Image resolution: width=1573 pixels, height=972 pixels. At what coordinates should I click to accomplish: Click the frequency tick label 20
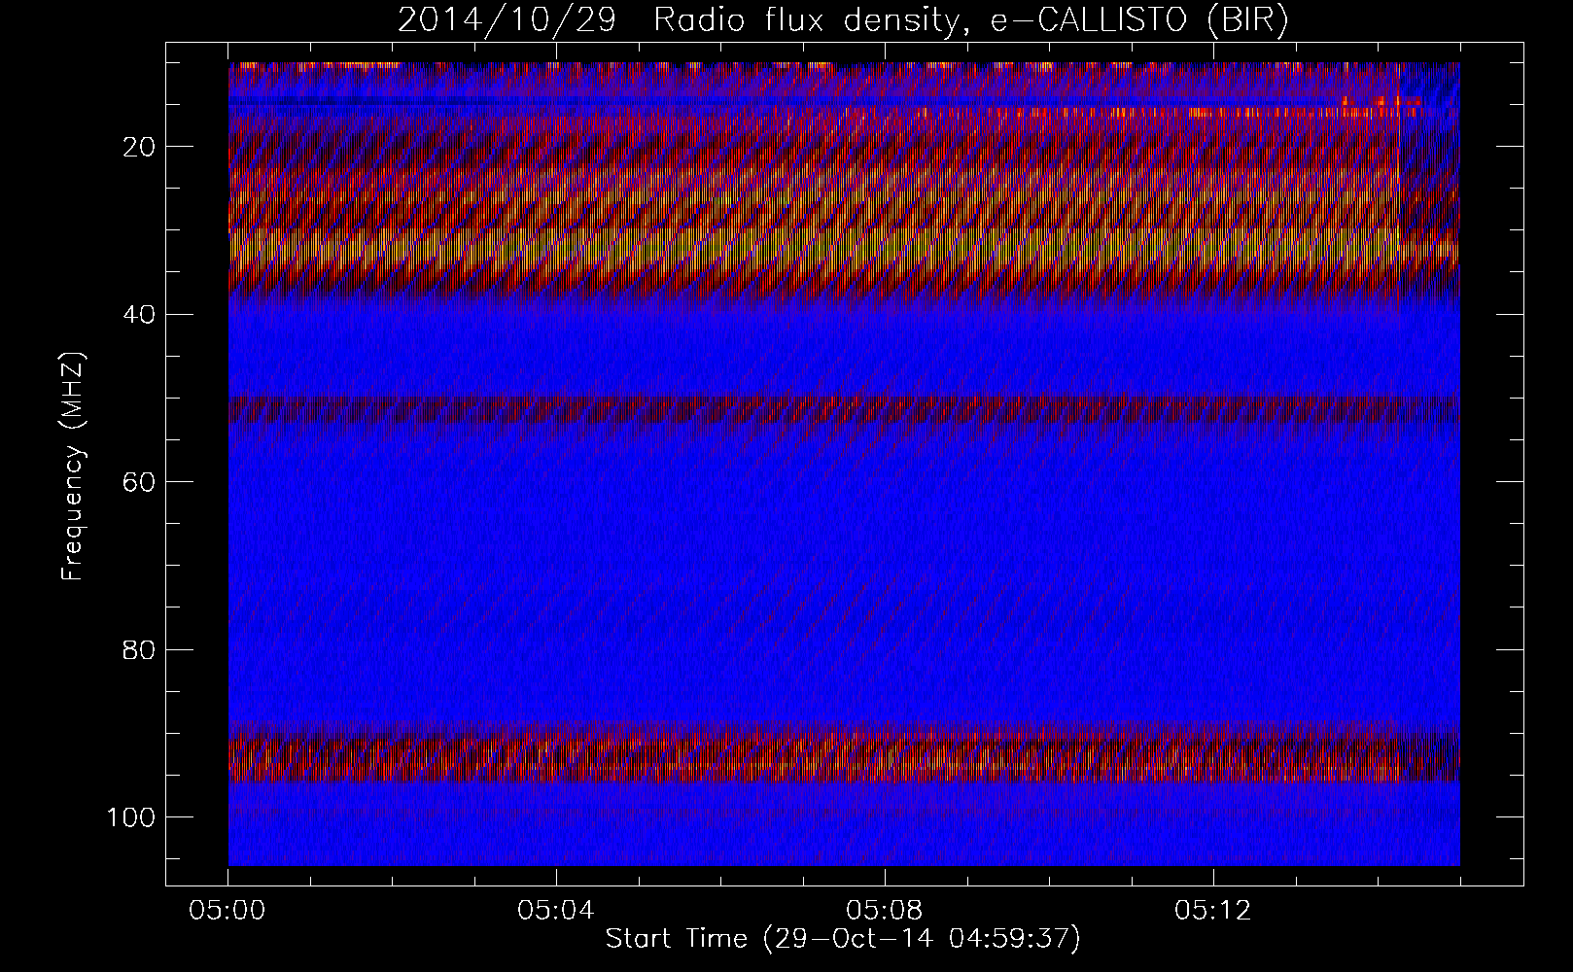coord(140,147)
